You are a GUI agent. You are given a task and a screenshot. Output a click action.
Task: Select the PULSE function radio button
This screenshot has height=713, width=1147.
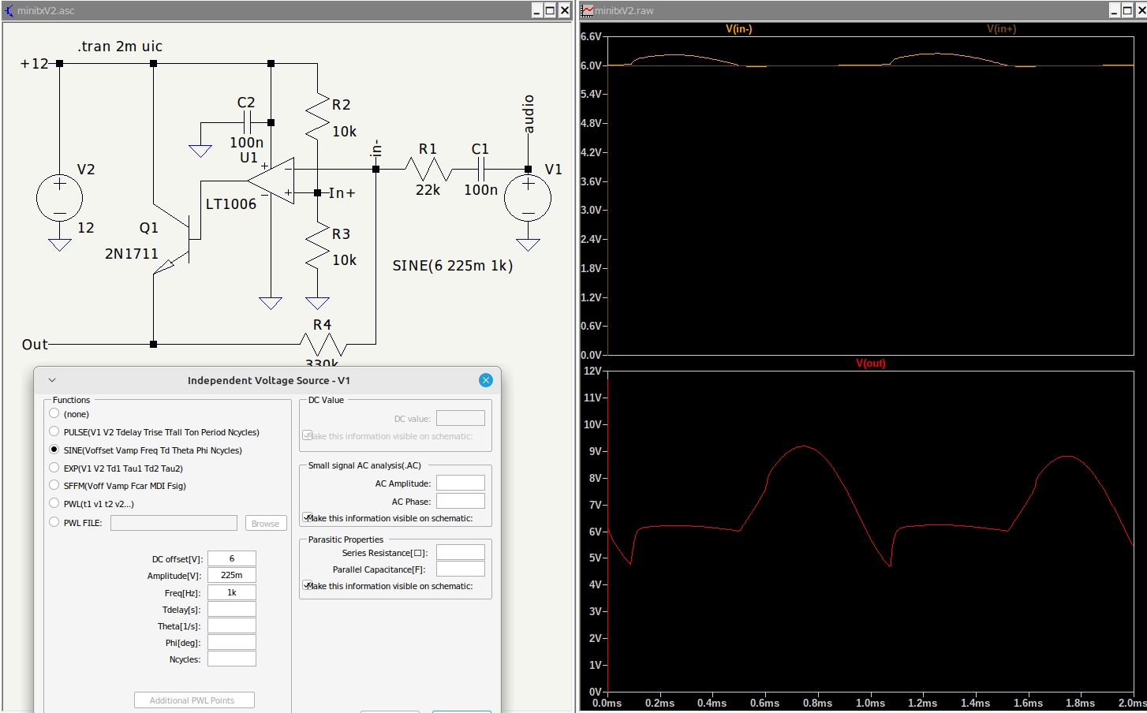click(54, 431)
